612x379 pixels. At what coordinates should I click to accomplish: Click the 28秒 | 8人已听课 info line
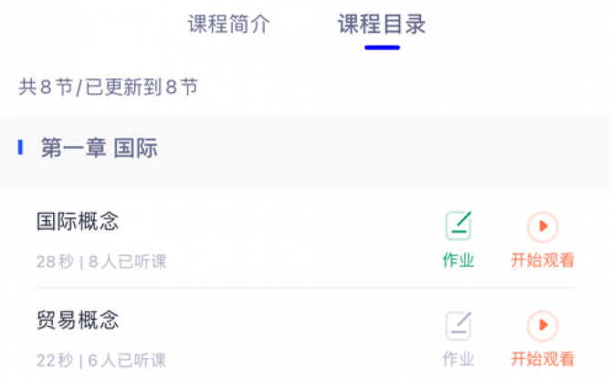point(101,261)
